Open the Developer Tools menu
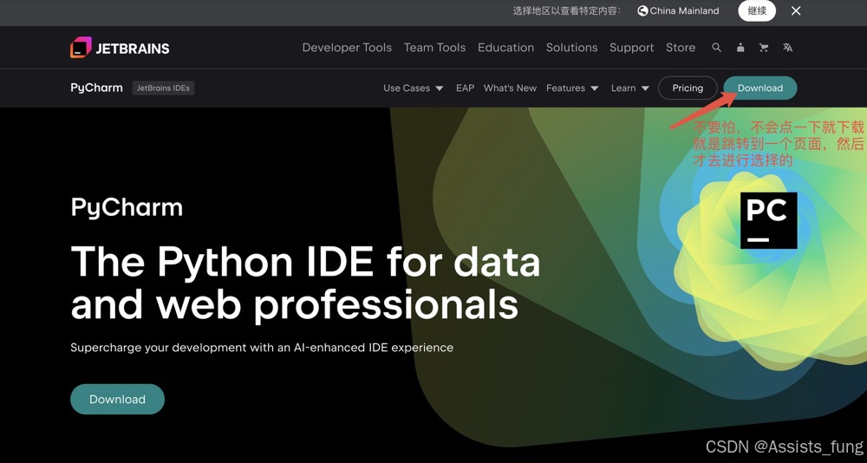Image resolution: width=867 pixels, height=463 pixels. point(347,48)
